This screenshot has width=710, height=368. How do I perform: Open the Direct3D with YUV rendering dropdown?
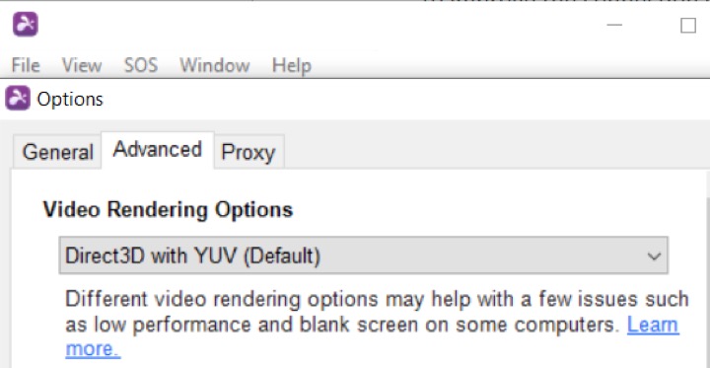(x=363, y=256)
